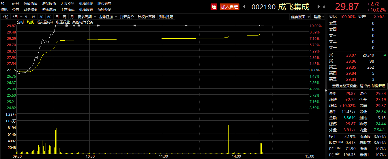Click the 量比 3.16 value
Screen dimensions: 388x159
click(382, 118)
